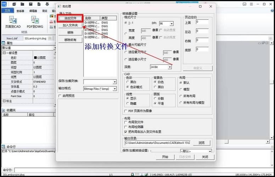Click the 加入文件夹 button
Viewport: 275px width, 177px height.
(70, 25)
